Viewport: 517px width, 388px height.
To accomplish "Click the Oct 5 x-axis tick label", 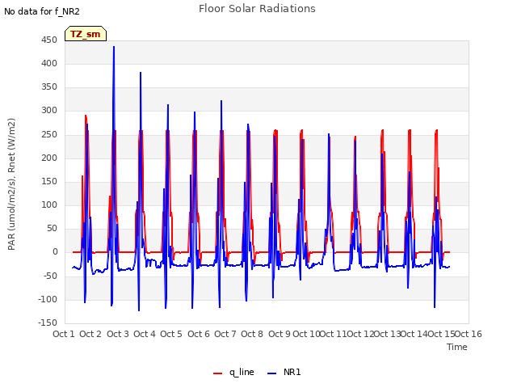I will click(171, 334).
